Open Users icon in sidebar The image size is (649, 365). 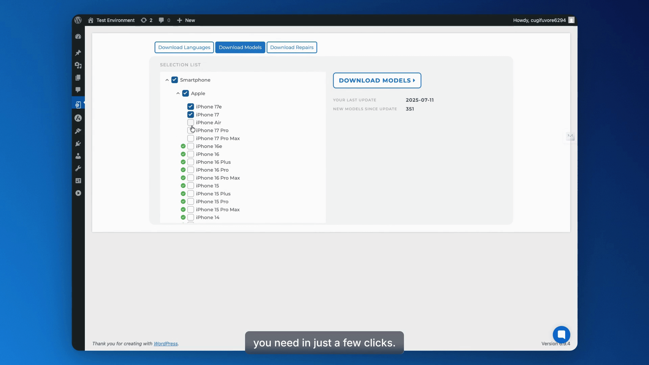(78, 156)
